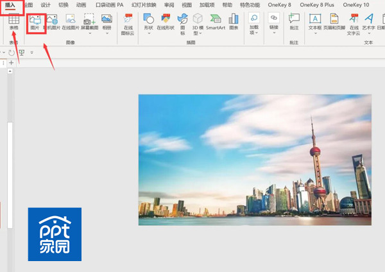Switch to the 幻灯片放映 Slide Show tab
385x272 pixels.
[144, 5]
